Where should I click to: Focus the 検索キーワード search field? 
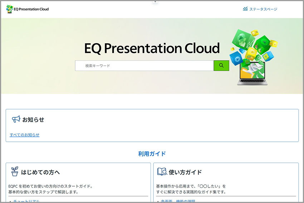(x=144, y=66)
